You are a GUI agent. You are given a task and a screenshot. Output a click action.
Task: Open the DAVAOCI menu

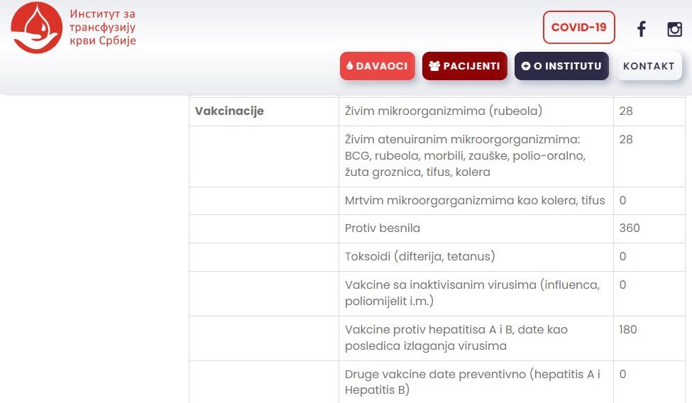378,66
